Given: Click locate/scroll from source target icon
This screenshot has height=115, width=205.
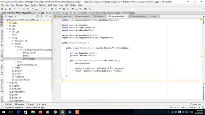Looking at the screenshot, I should 37,16.
